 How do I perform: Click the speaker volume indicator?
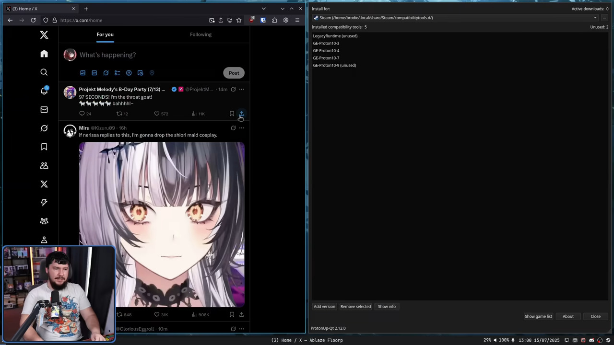click(x=495, y=340)
